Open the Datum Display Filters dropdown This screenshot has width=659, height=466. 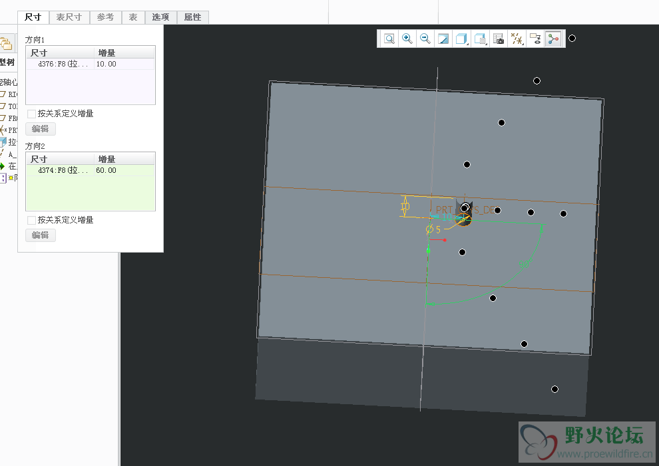pyautogui.click(x=517, y=39)
